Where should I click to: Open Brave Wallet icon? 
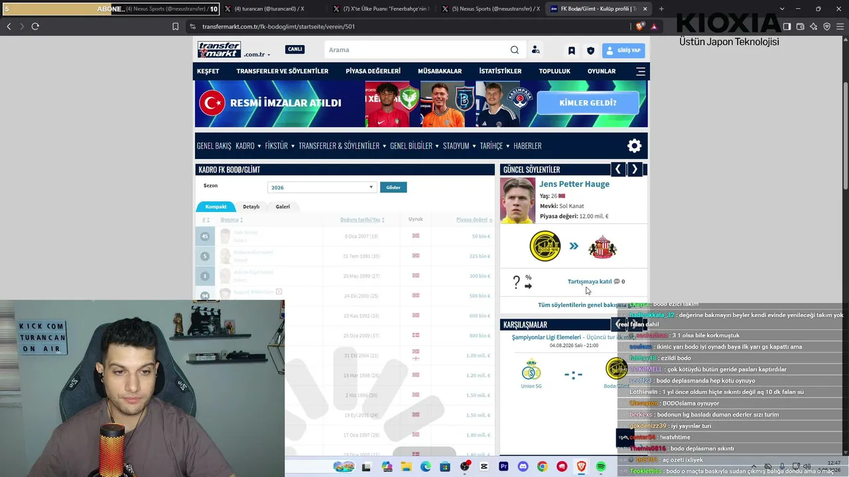point(800,26)
